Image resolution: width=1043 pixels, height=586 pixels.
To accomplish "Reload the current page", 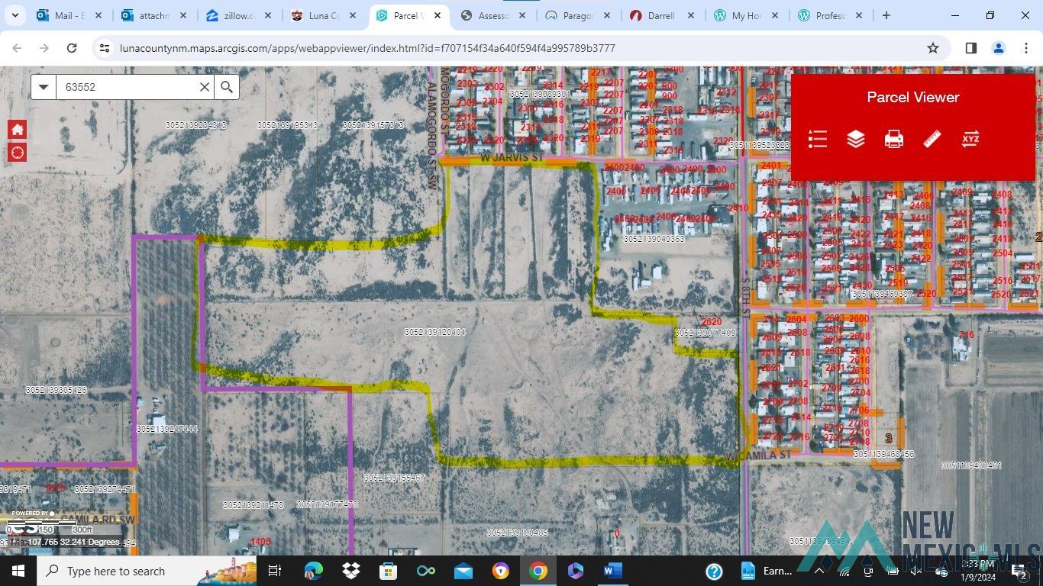I will click(x=72, y=48).
